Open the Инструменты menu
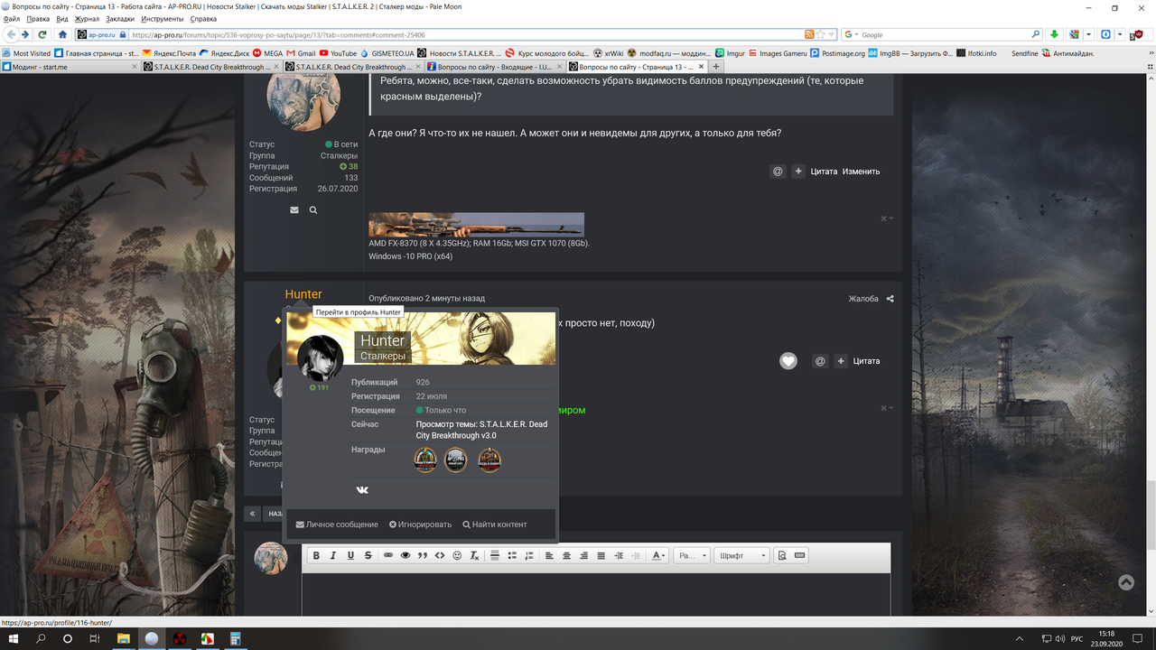Image resolution: width=1156 pixels, height=650 pixels. click(x=163, y=19)
